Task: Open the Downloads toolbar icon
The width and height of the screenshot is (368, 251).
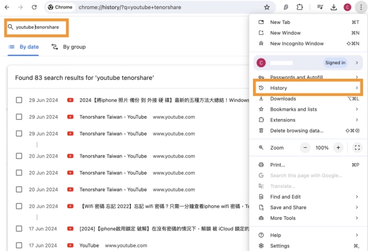Action: pos(334,7)
